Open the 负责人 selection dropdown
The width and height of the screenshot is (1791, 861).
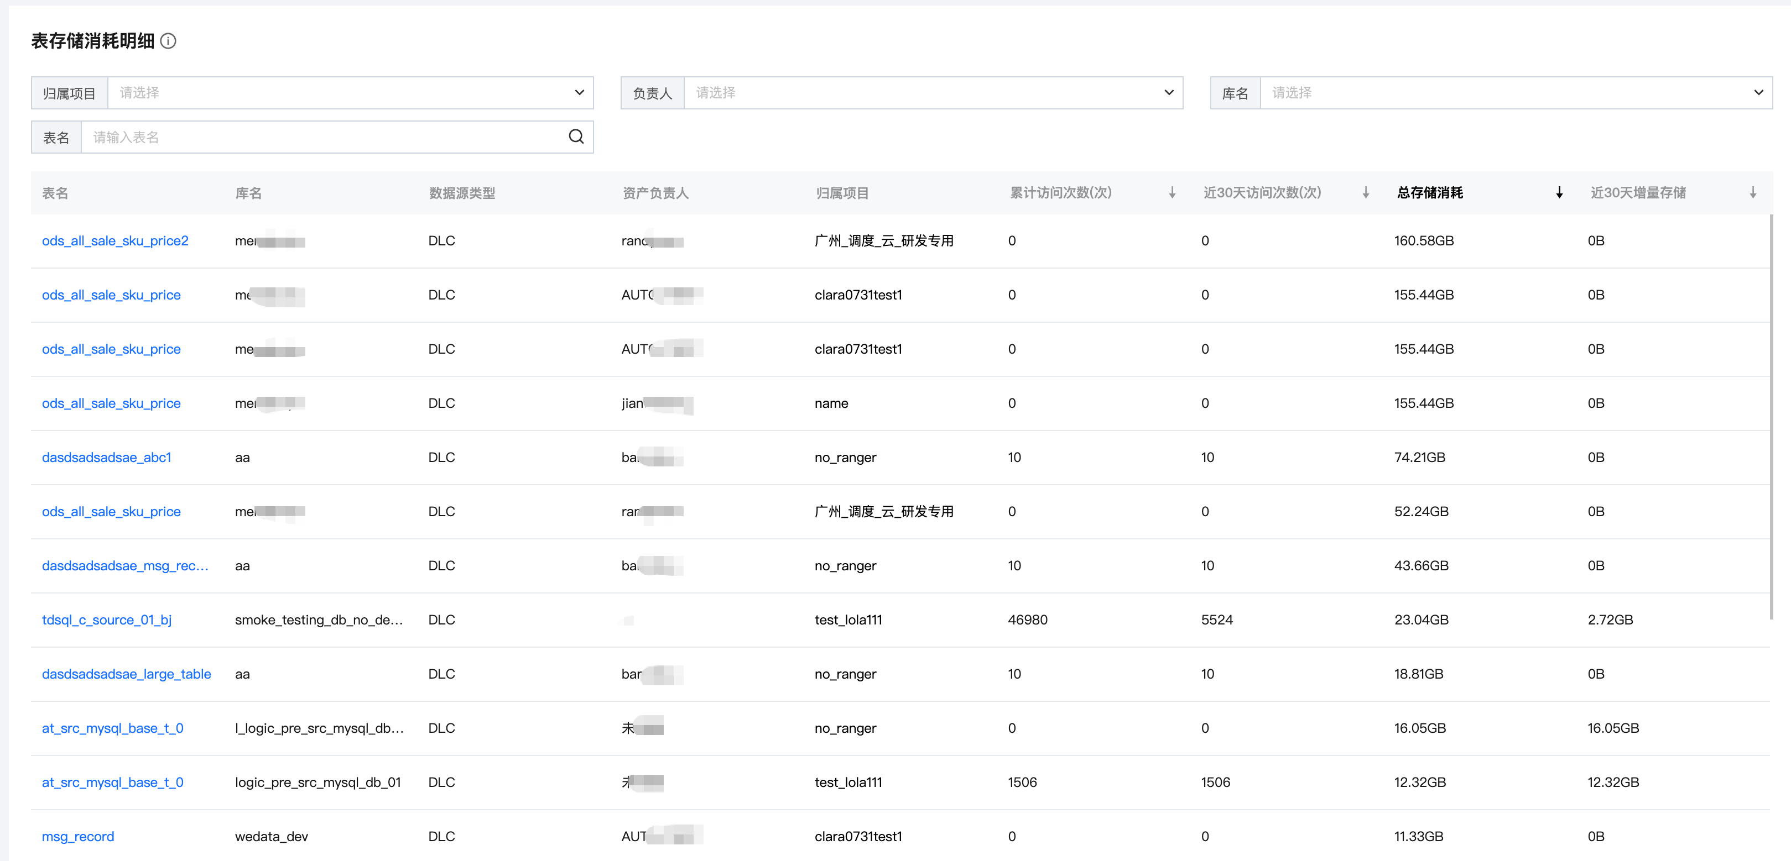(933, 92)
